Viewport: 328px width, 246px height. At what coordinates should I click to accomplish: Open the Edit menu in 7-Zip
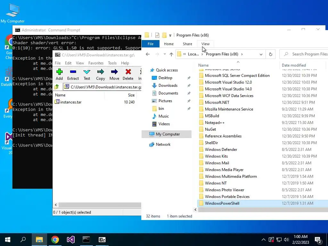pos(68,63)
